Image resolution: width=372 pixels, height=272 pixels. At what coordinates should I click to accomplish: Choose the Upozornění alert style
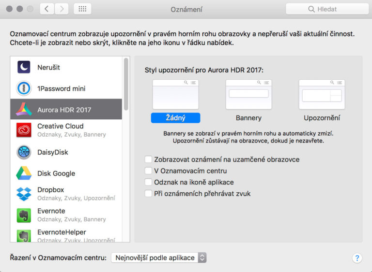[x=322, y=95]
